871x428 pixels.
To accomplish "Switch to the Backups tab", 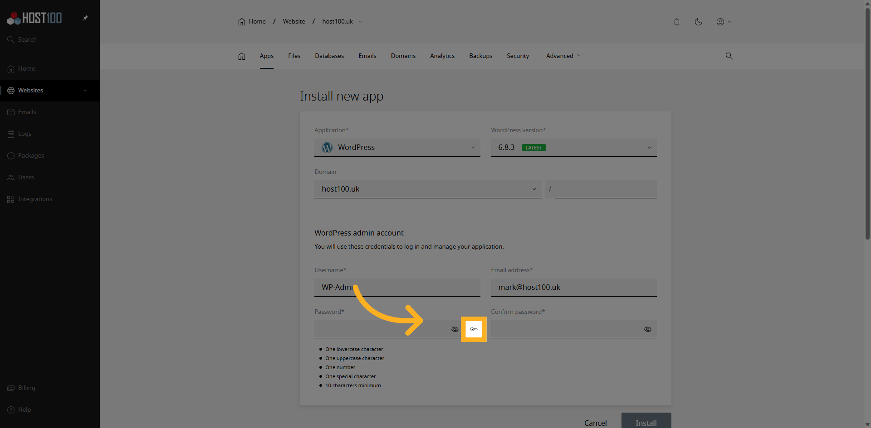I will click(x=481, y=56).
